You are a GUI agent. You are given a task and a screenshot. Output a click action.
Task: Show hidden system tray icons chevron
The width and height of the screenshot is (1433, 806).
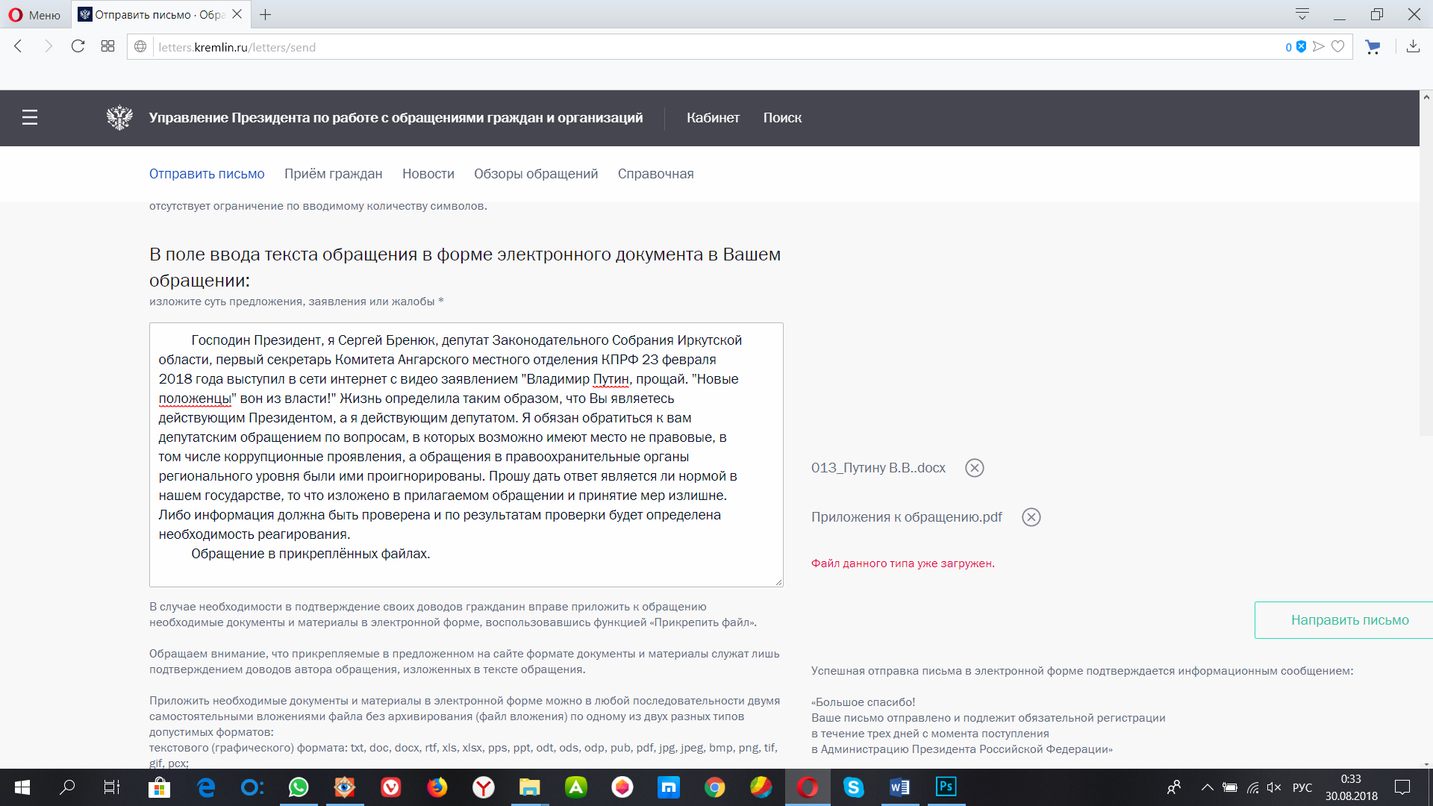point(1207,787)
